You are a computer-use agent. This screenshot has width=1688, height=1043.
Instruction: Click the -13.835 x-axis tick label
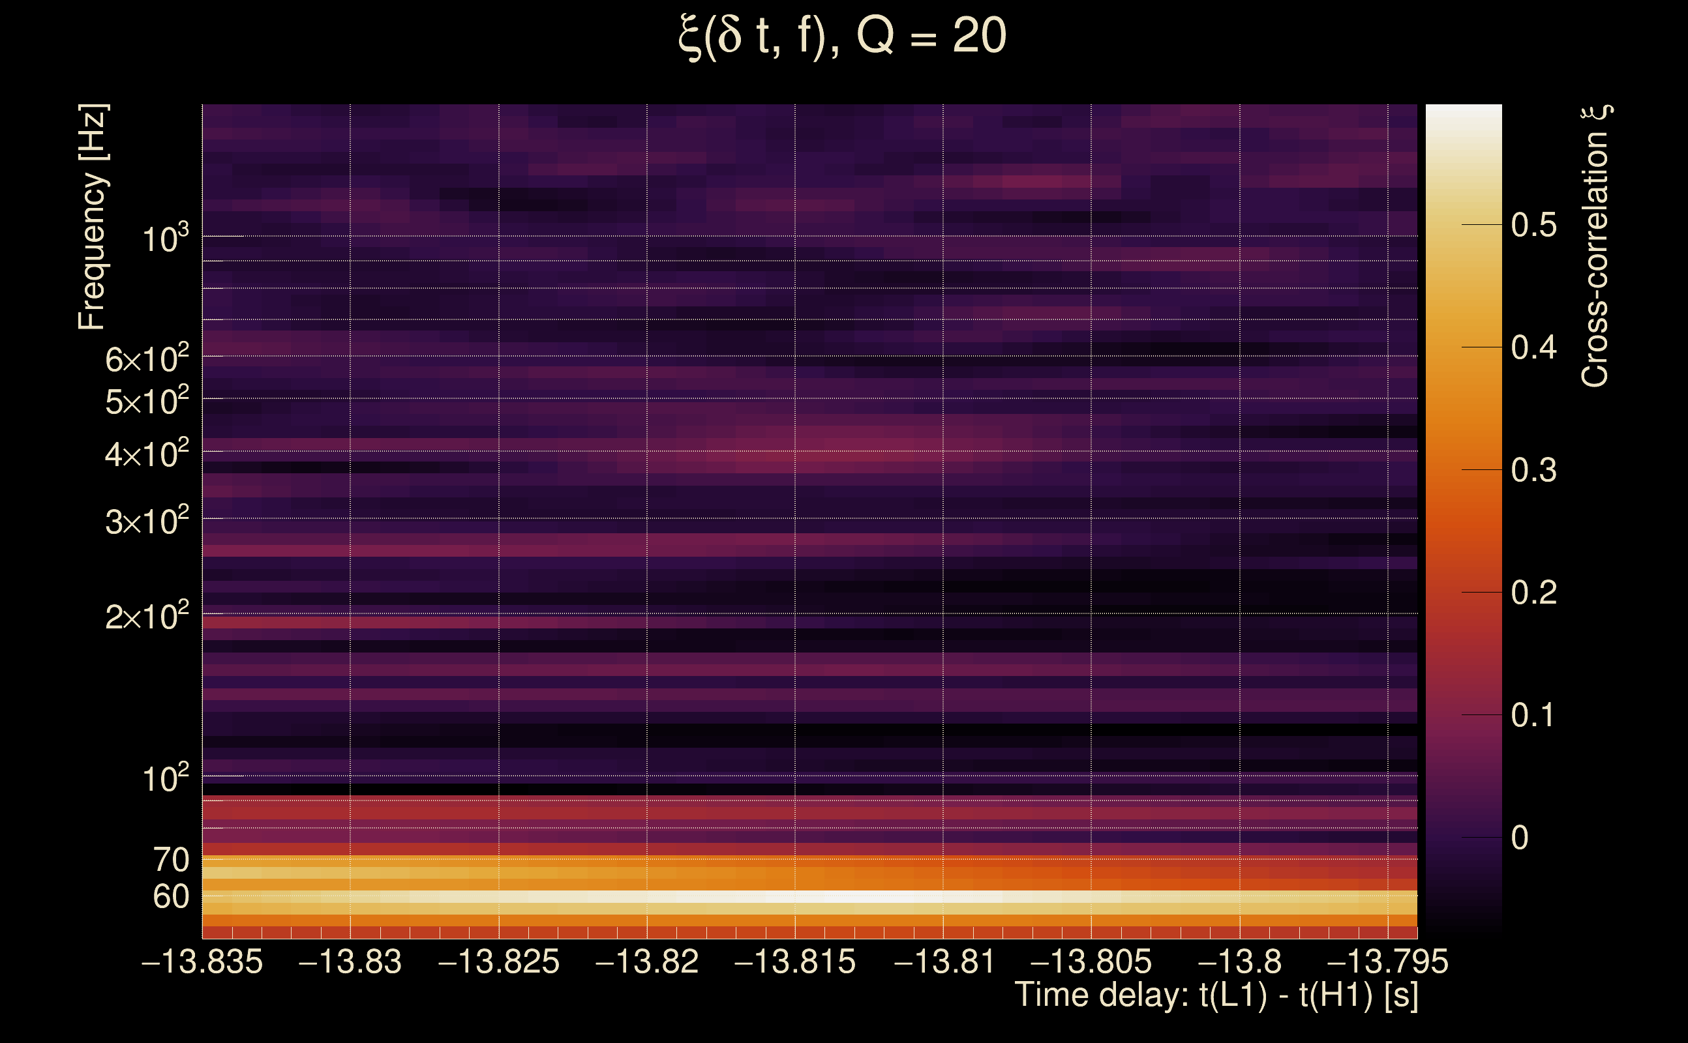(202, 962)
